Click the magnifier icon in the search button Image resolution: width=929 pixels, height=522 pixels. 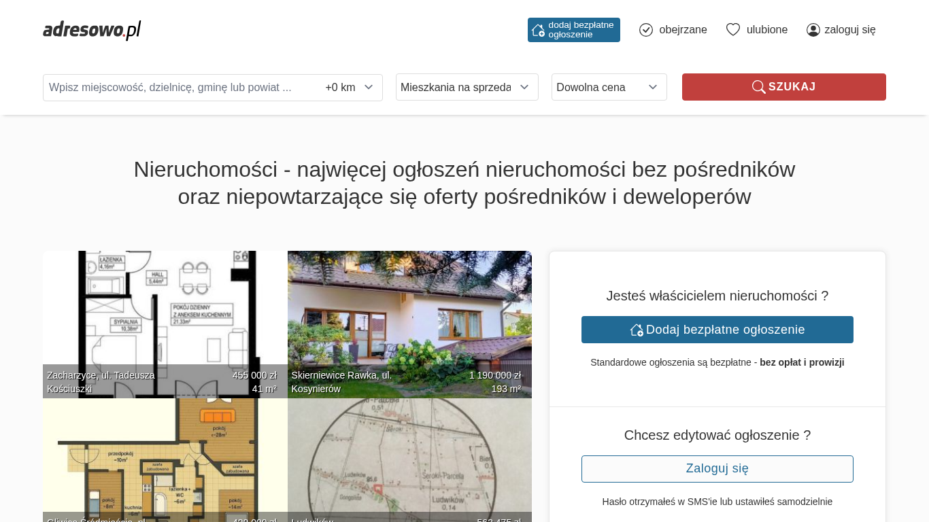click(x=758, y=87)
